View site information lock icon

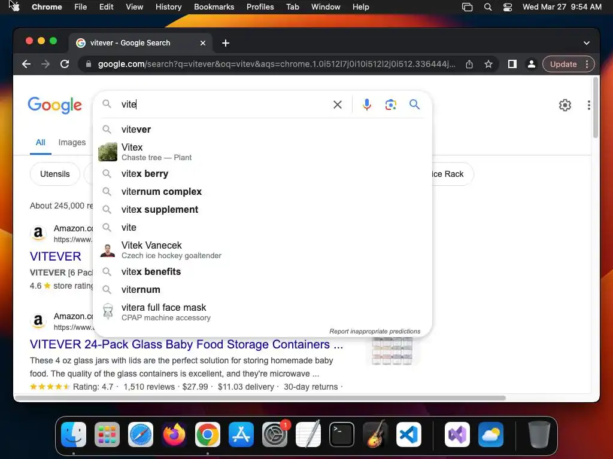[x=89, y=64]
